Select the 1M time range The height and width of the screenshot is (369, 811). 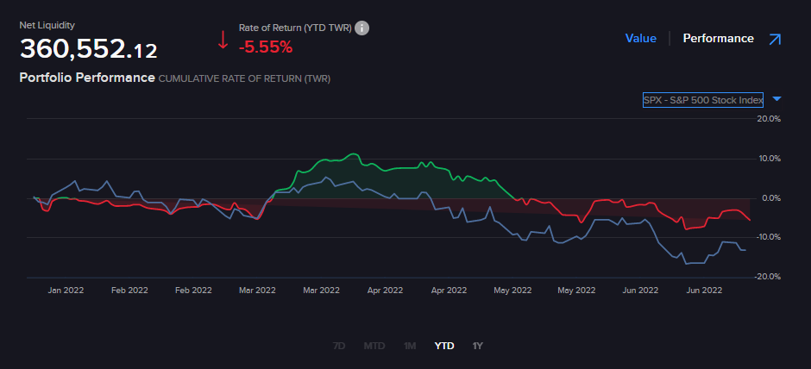coord(410,346)
